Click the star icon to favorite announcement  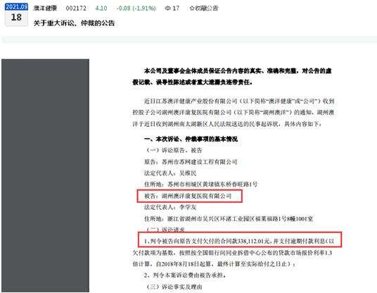(x=192, y=8)
